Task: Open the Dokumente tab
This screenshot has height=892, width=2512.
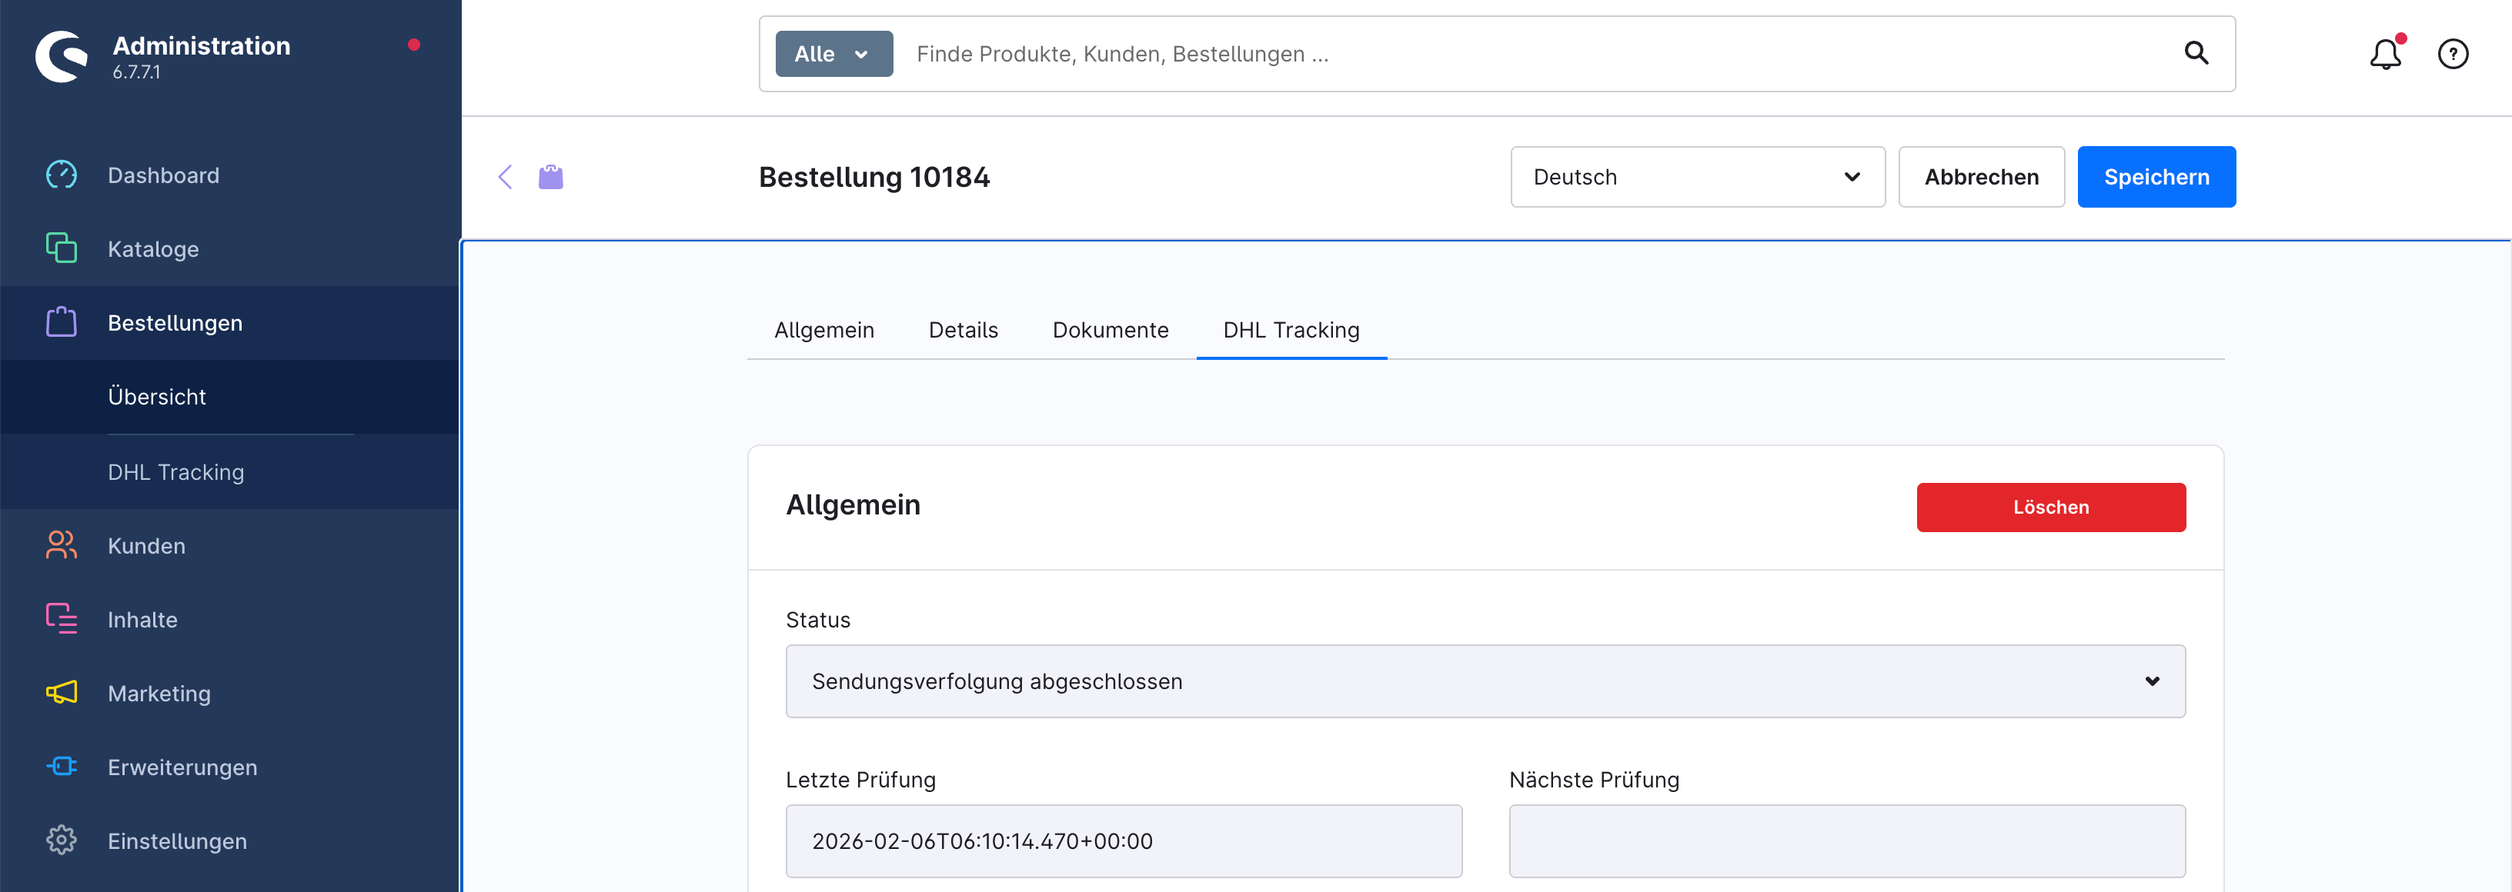Action: (1111, 330)
